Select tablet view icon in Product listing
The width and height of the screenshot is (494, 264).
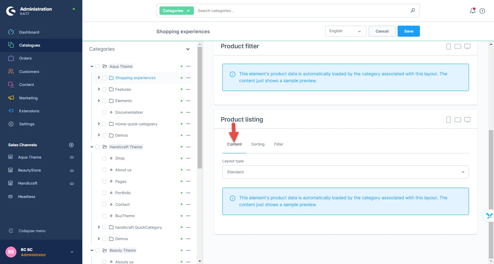[x=458, y=120]
